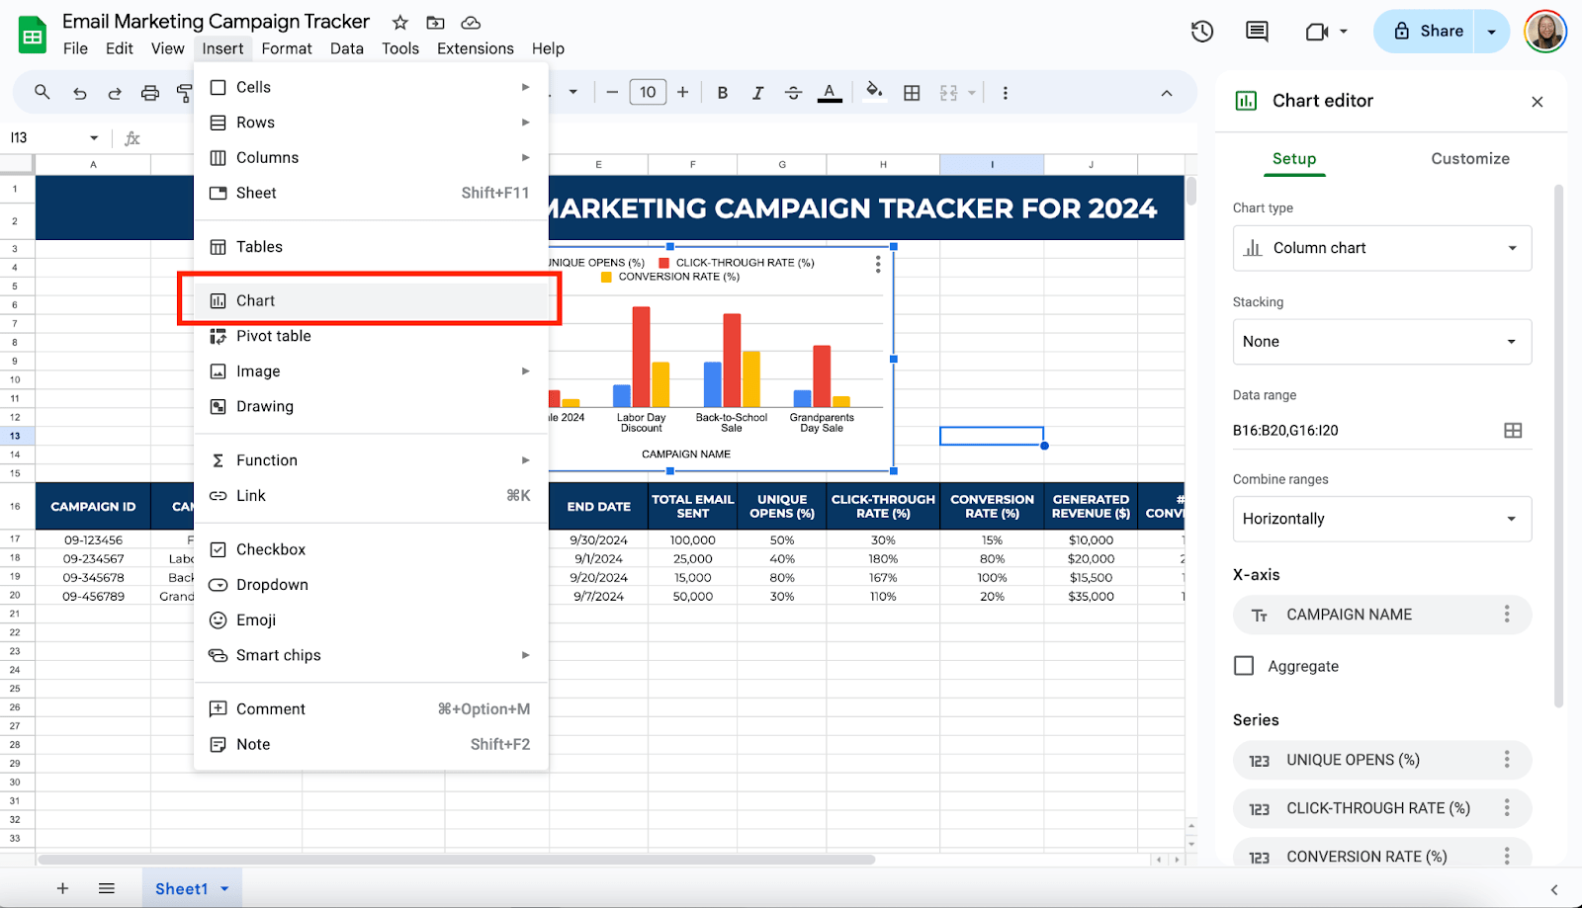This screenshot has height=908, width=1582.
Task: Apply strikethrough formatting
Action: pyautogui.click(x=793, y=93)
